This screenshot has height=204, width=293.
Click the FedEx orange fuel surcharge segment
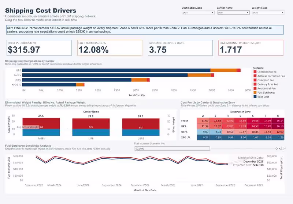tap(199, 75)
